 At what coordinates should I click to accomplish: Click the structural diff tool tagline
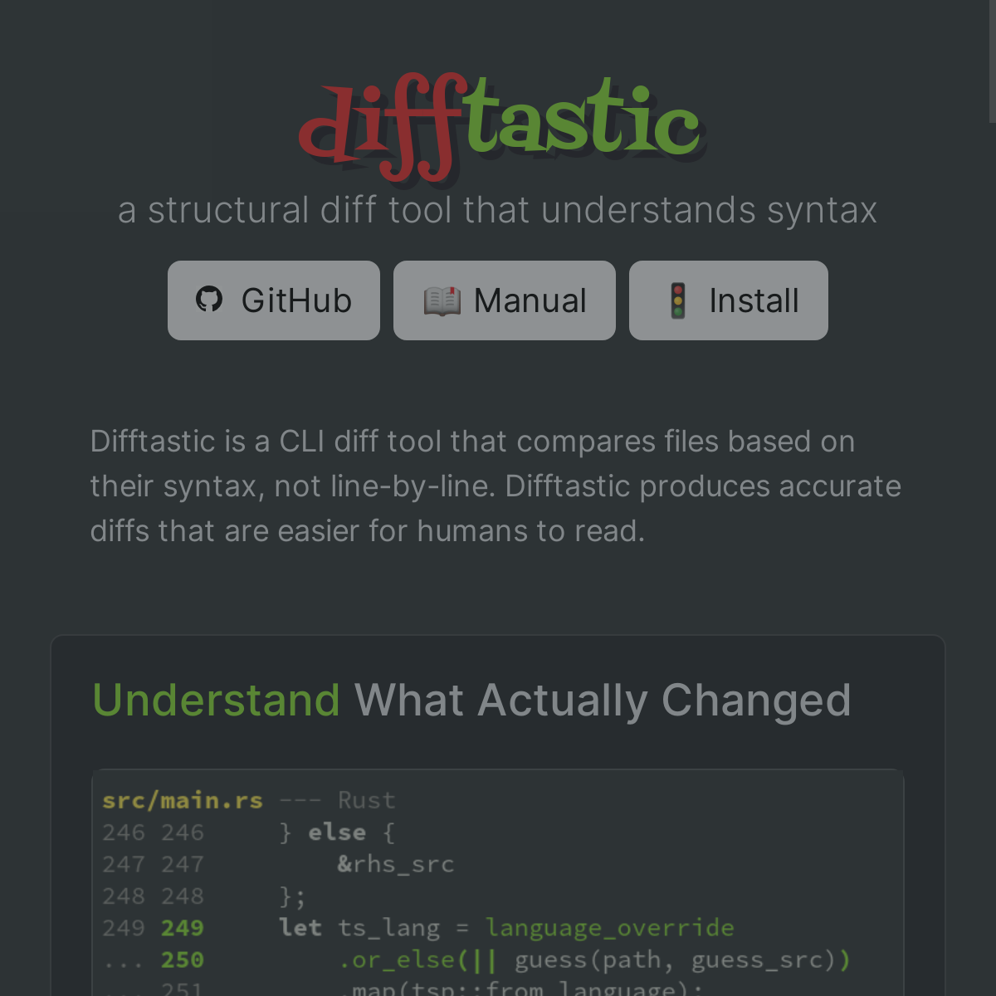pos(497,210)
